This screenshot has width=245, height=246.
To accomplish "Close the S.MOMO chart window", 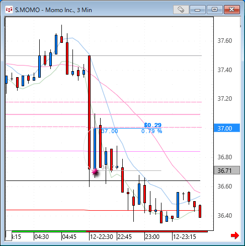I will [232, 10].
